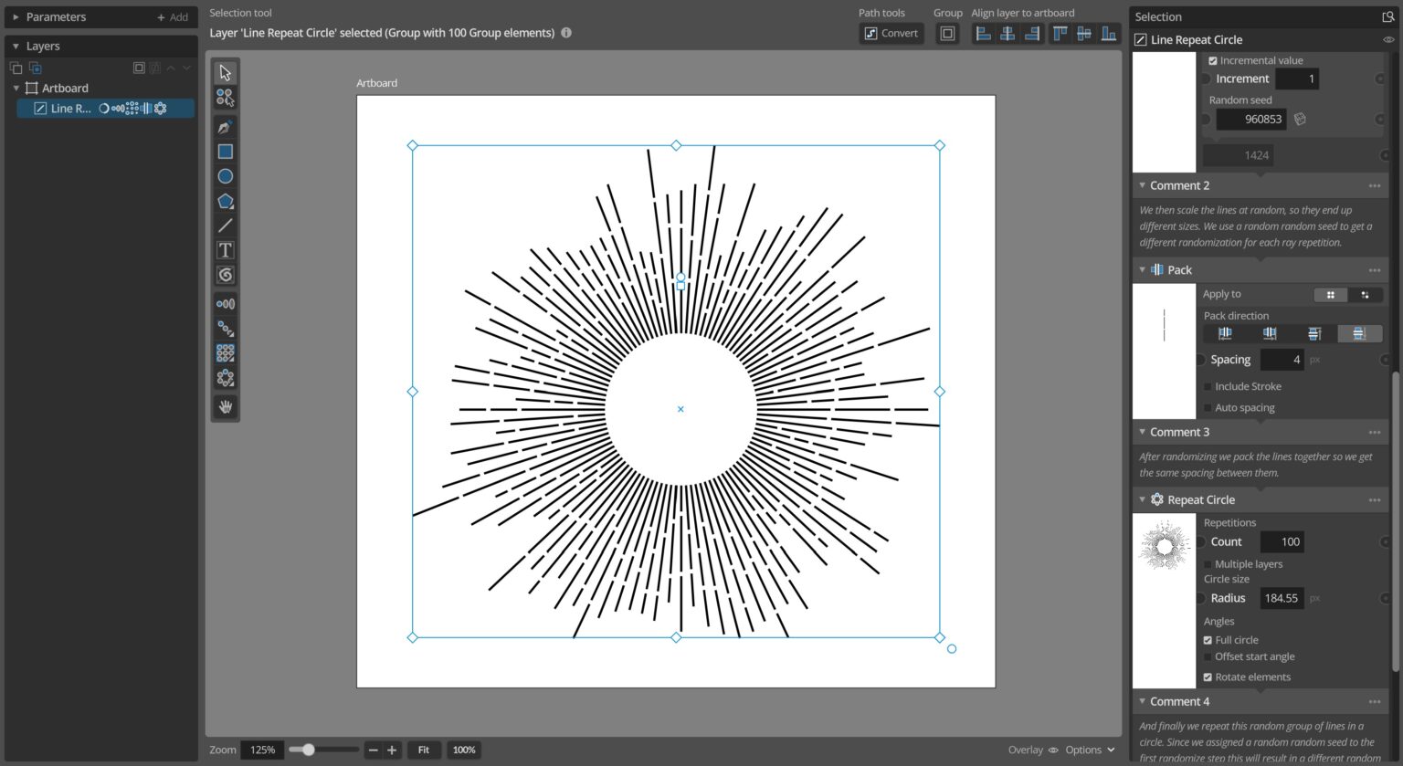Viewport: 1403px width, 766px height.
Task: Click the zoom slider handle
Action: [311, 749]
